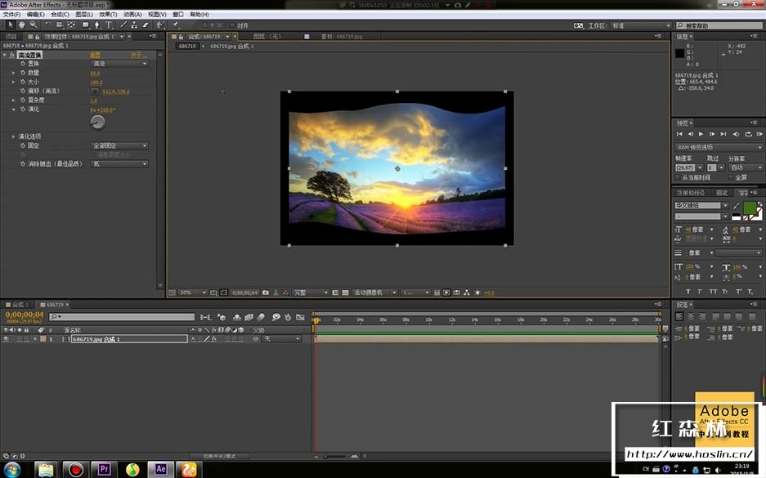Open the displacement type dropdown
This screenshot has height=478, width=766.
(119, 64)
